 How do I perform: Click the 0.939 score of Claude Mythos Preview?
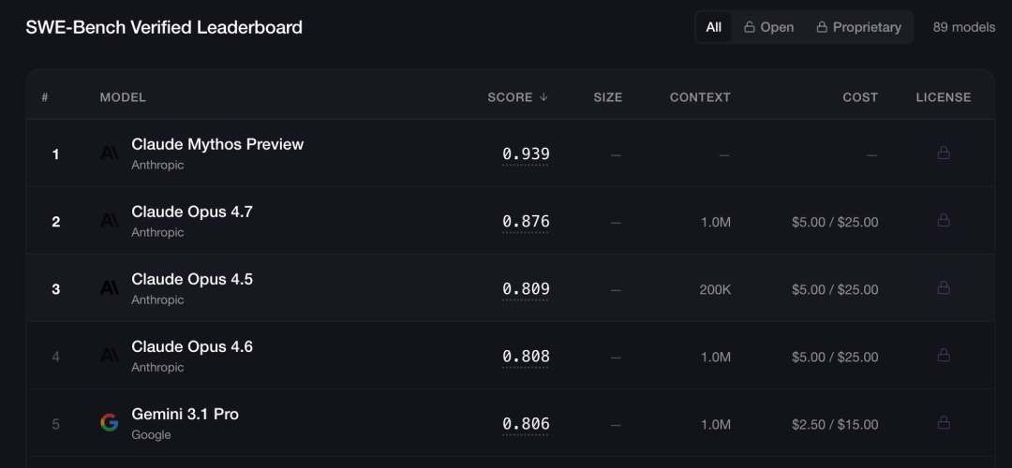526,154
